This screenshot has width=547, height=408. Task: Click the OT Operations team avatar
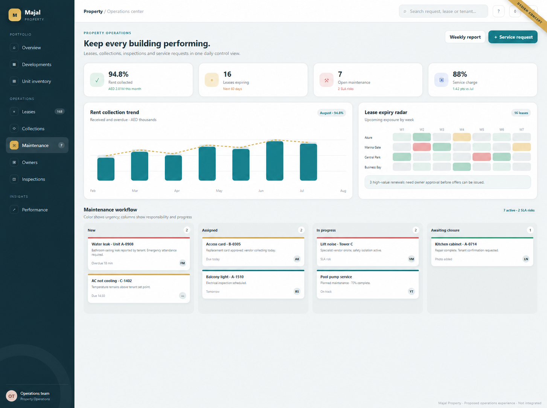click(12, 396)
